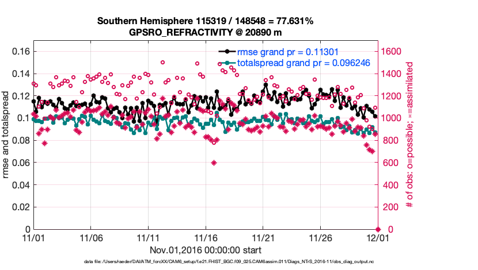Click the rmse peak point near 11/21

[x=265, y=84]
